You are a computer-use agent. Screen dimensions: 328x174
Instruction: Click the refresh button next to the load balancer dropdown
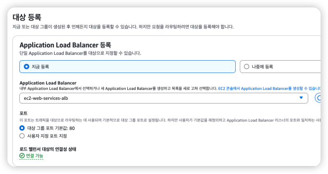(x=318, y=98)
